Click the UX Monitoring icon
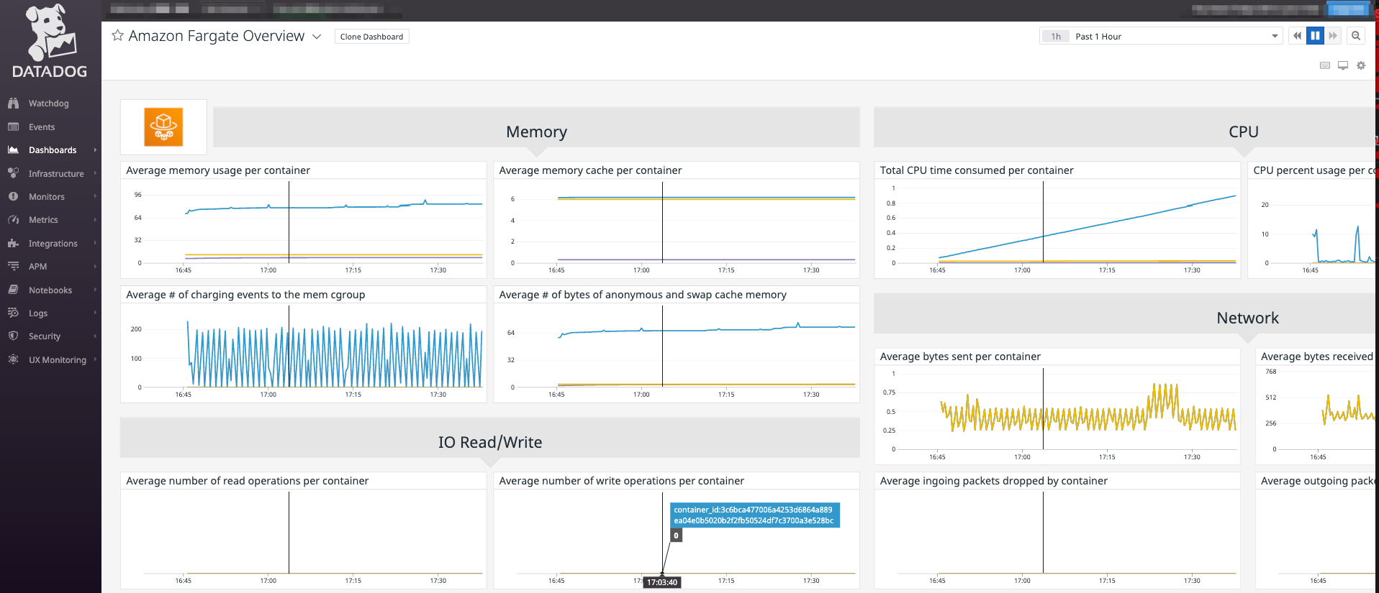The height and width of the screenshot is (593, 1379). click(x=13, y=359)
